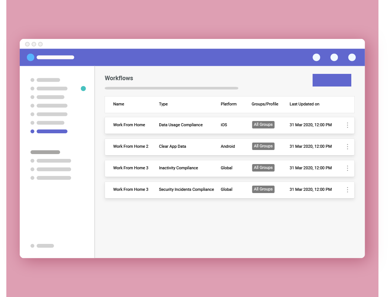Click Work From Home 3 in the Security Incidents row
The height and width of the screenshot is (297, 390).
click(x=131, y=190)
